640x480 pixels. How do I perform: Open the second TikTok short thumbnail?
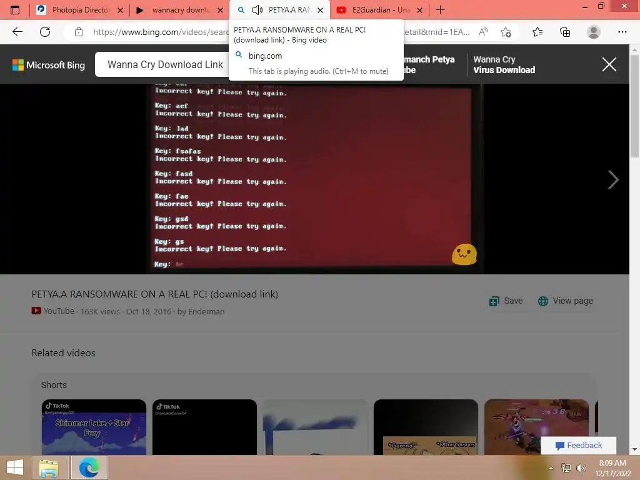click(204, 427)
